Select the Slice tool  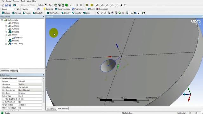[x=86, y=13]
